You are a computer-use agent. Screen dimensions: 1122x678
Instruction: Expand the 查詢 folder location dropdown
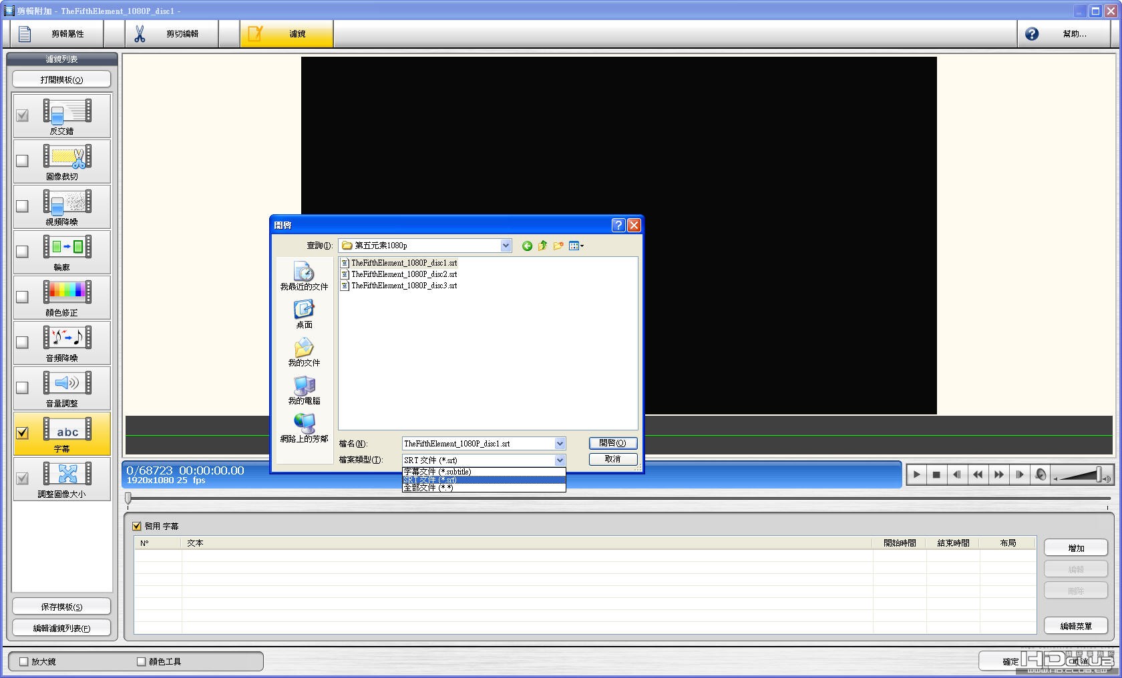pyautogui.click(x=506, y=246)
